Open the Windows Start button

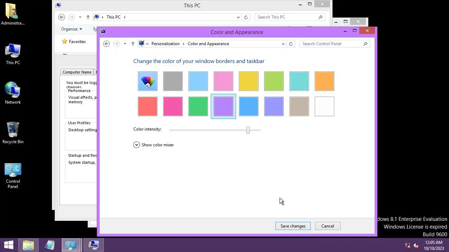pyautogui.click(x=9, y=245)
